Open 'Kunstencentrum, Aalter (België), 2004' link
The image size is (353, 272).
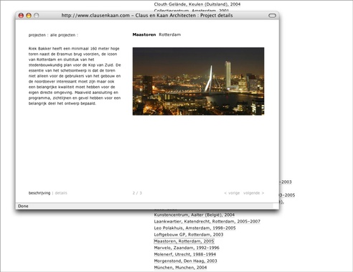(194, 215)
